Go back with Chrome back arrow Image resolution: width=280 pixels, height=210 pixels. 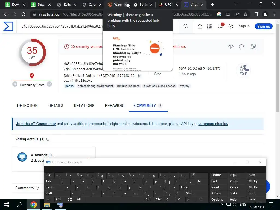click(x=6, y=14)
